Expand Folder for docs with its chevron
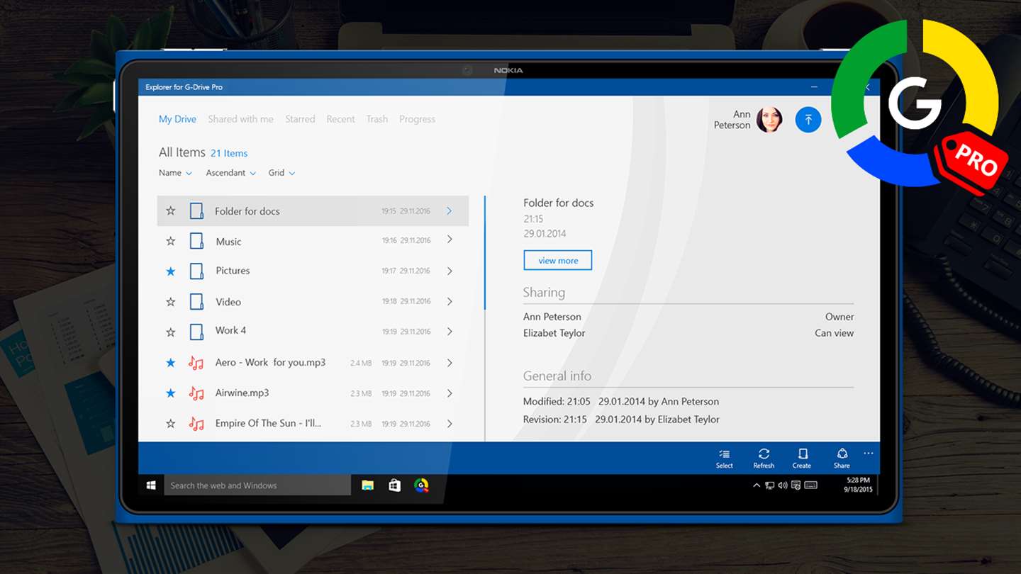 click(x=450, y=210)
